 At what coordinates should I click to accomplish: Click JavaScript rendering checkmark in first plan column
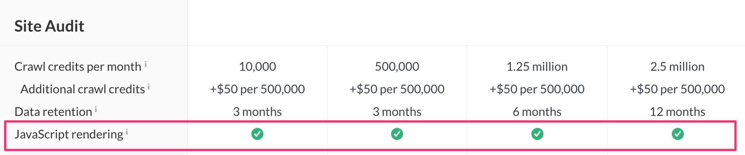click(x=257, y=134)
